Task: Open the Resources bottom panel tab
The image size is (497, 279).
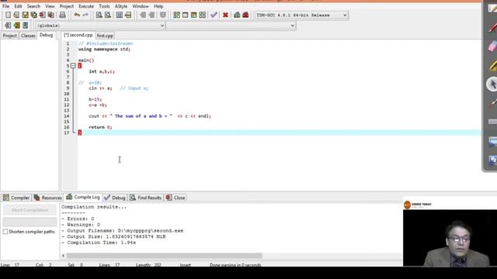Action: point(48,198)
